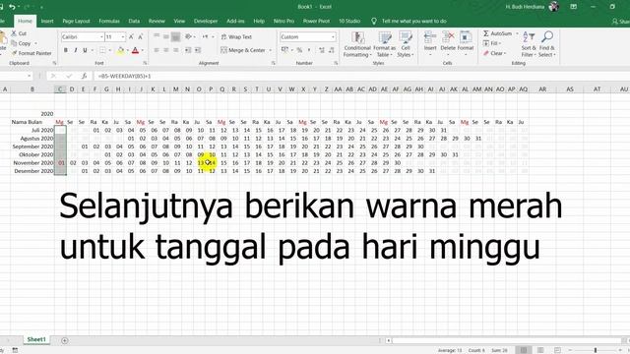Increase font size with the larger A icon
This screenshot has height=354, width=630.
pos(131,37)
